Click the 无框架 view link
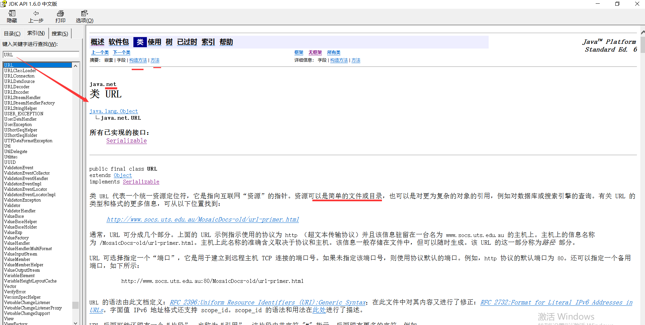 (315, 52)
